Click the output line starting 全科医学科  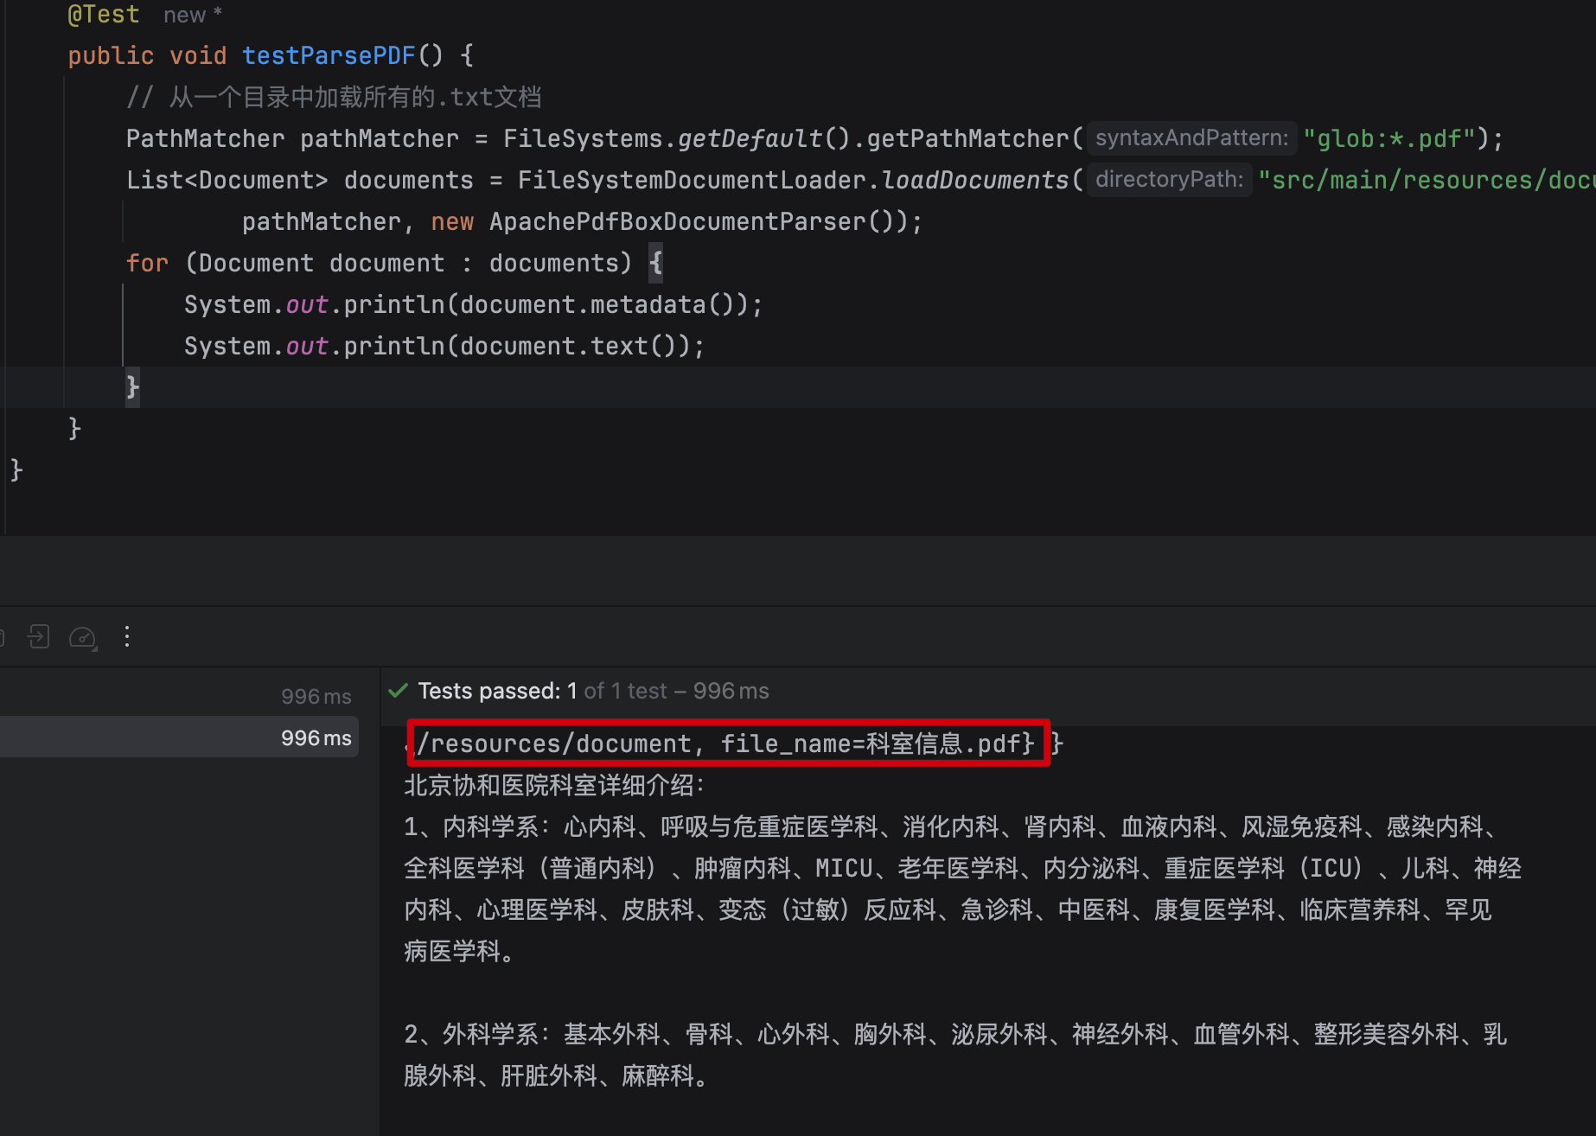pos(963,868)
